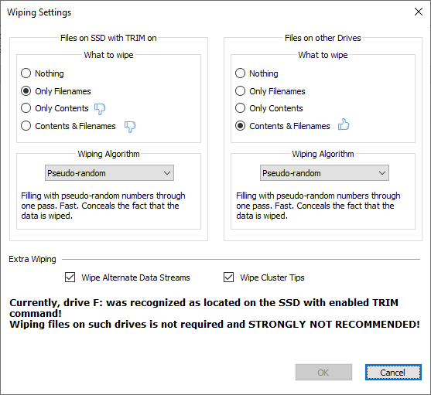The width and height of the screenshot is (431, 395).
Task: Click the greyed OK button
Action: click(323, 373)
